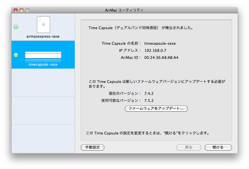Click green status light beside airmacexpress-sese
The height and width of the screenshot is (169, 249).
[x=16, y=27]
